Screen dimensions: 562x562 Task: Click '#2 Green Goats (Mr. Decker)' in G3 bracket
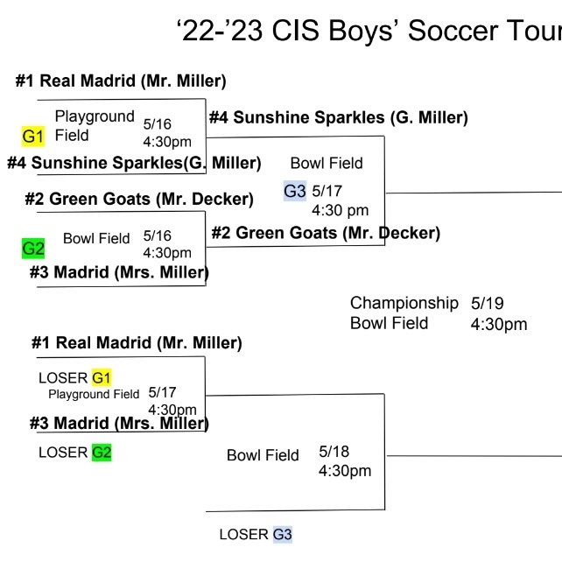click(326, 233)
